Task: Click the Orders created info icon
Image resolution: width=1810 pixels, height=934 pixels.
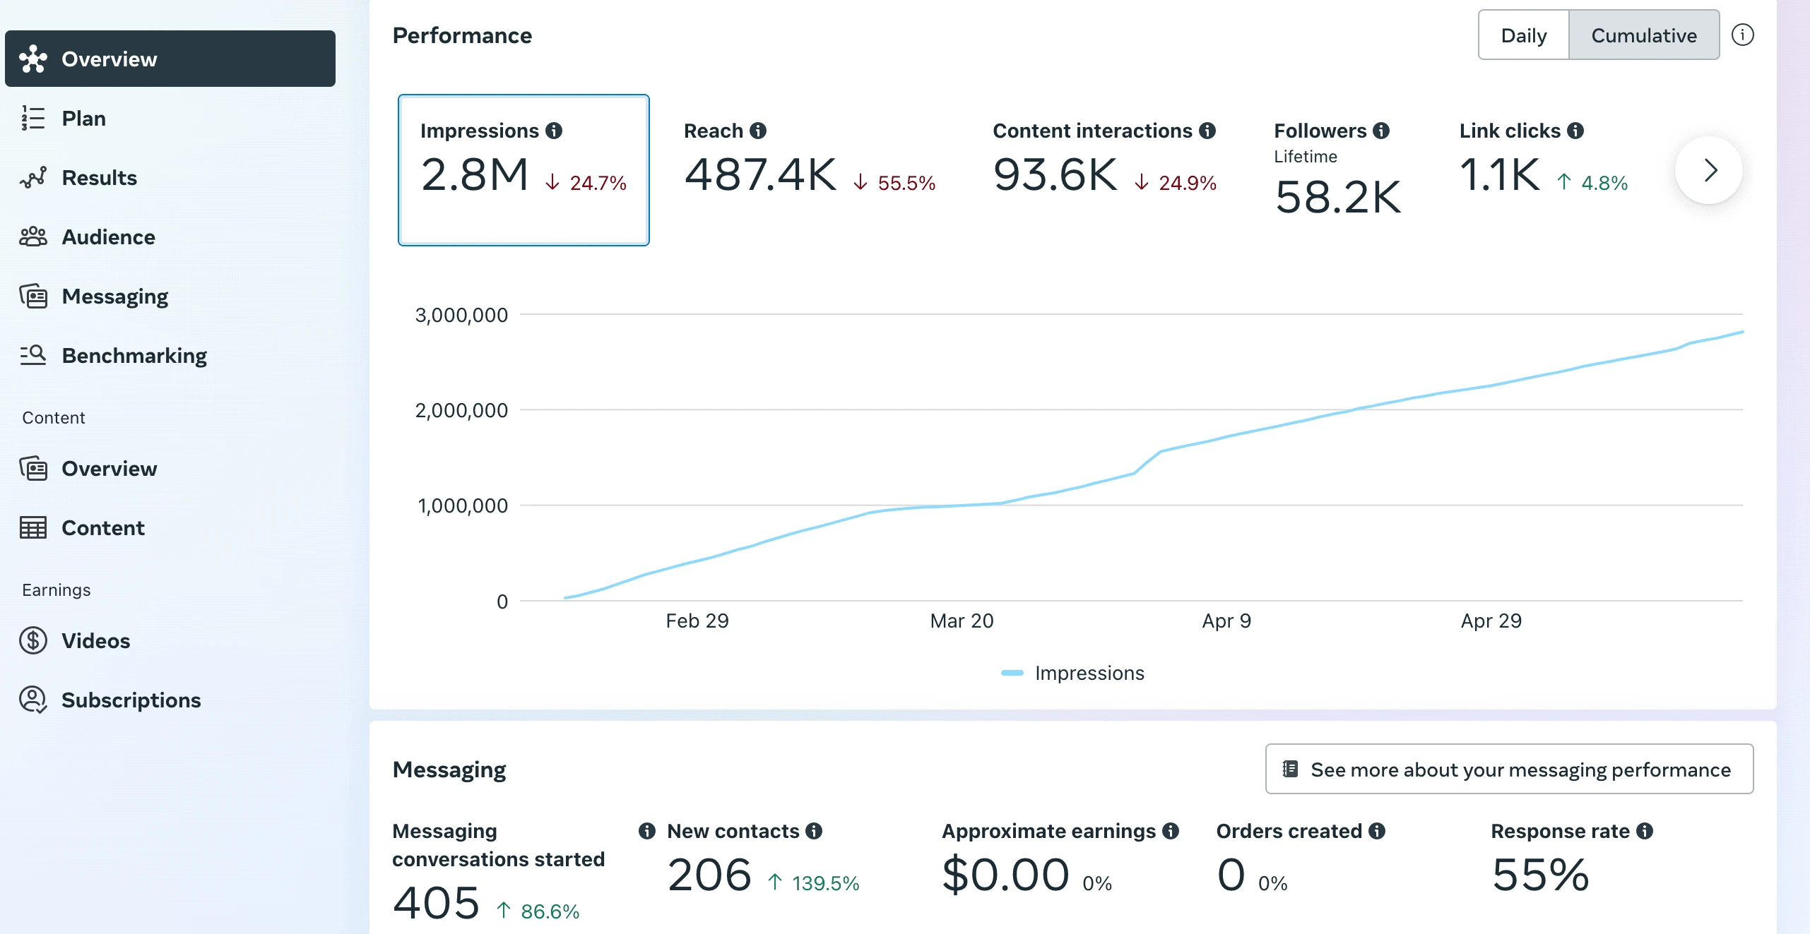Action: tap(1377, 831)
